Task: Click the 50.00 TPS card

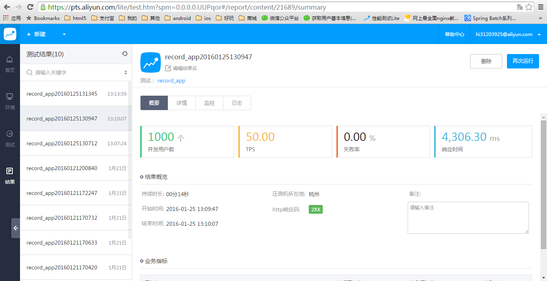Action: click(x=285, y=142)
